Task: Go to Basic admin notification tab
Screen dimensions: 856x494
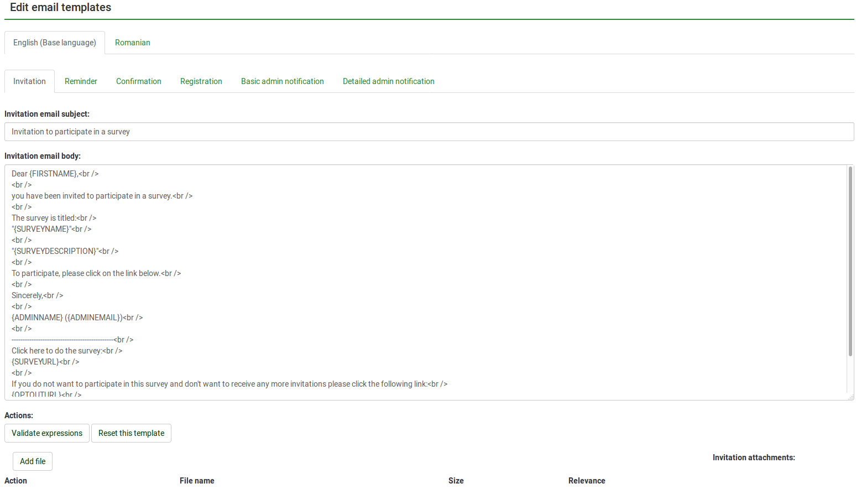Action: pyautogui.click(x=283, y=81)
